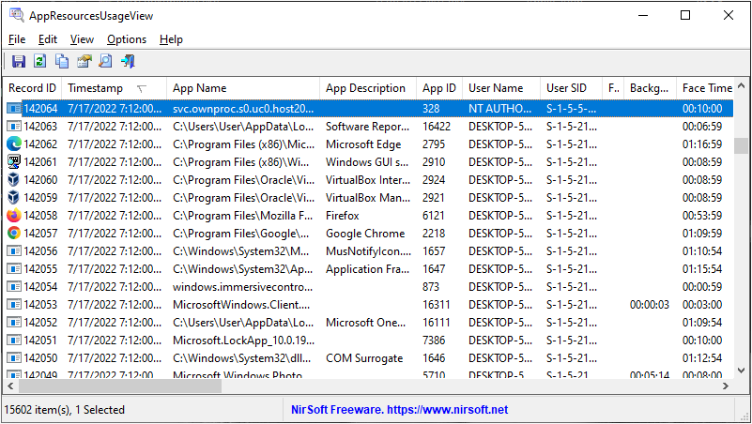Viewport: 752px width, 424px height.
Task: Sort by the User SID column header
Action: (x=571, y=88)
